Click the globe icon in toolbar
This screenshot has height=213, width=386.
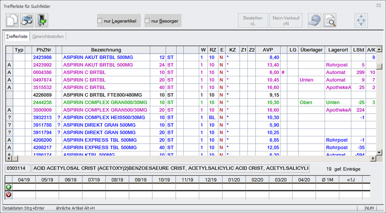click(314, 20)
